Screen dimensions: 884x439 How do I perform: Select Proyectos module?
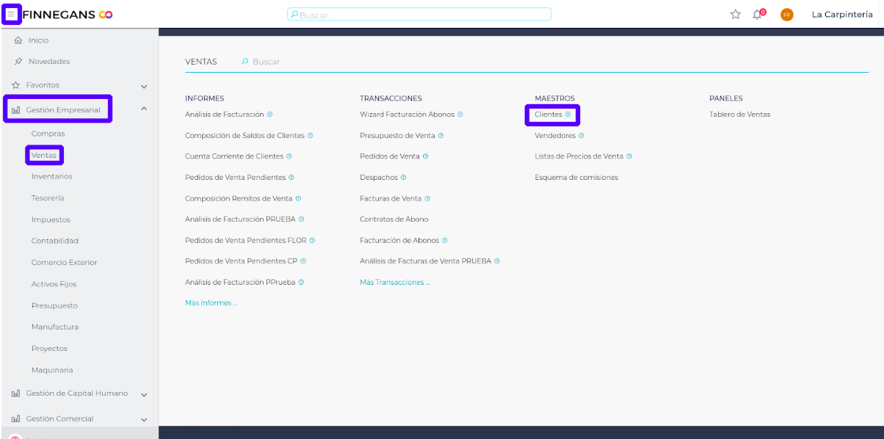(49, 349)
